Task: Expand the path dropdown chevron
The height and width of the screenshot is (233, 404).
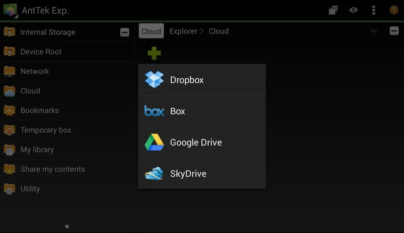Action: click(374, 31)
